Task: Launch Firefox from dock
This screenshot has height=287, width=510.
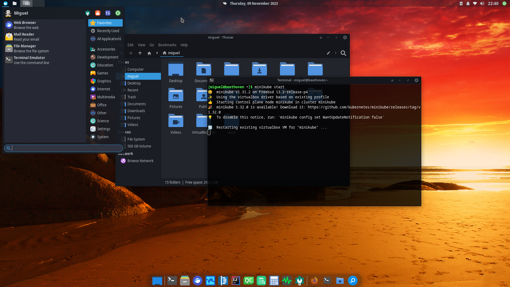Action: pyautogui.click(x=314, y=281)
